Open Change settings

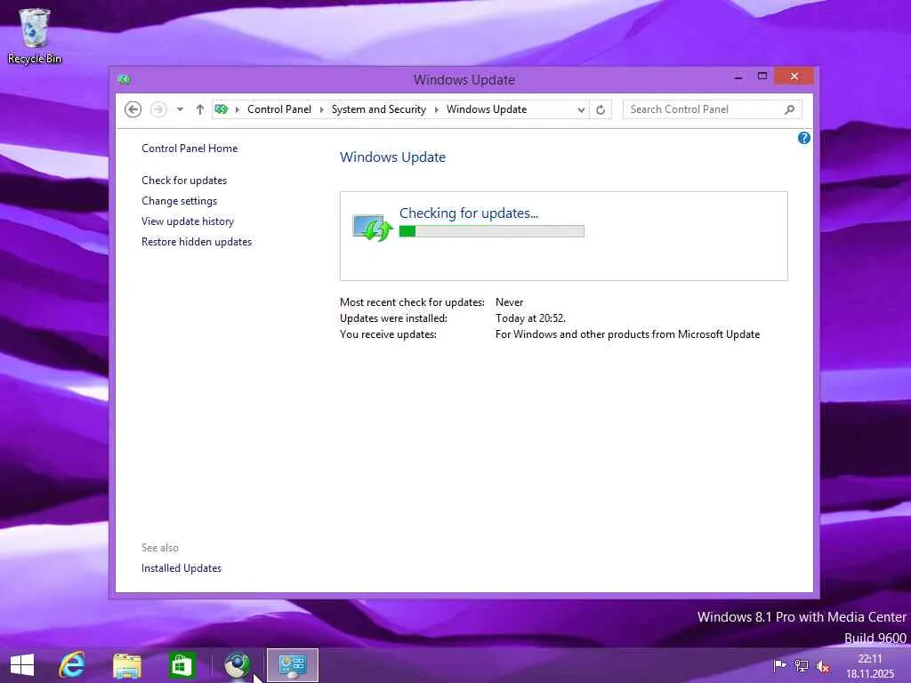[x=179, y=201]
